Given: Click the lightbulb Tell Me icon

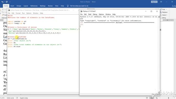Looking at the screenshot, I should point(68,6).
